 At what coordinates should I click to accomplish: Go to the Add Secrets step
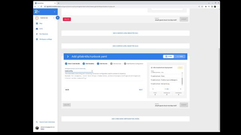tap(102, 63)
